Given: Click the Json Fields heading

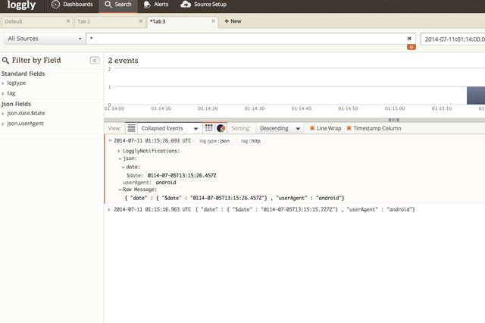Looking at the screenshot, I should [x=16, y=104].
